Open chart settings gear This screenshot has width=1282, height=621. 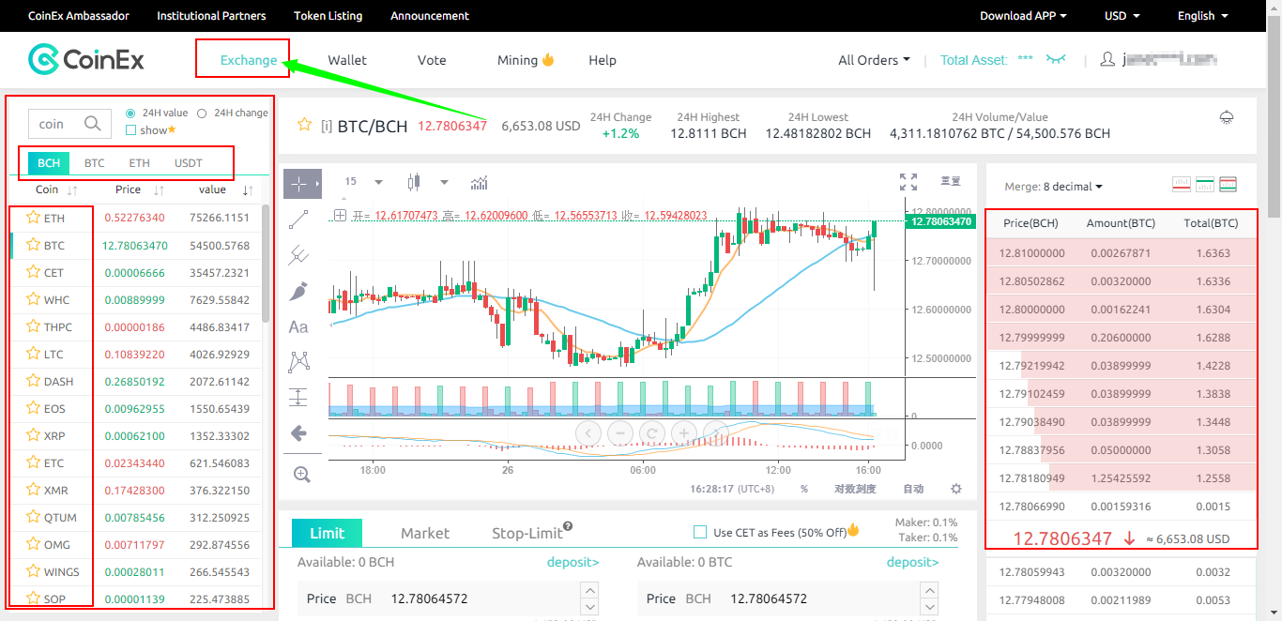point(956,489)
